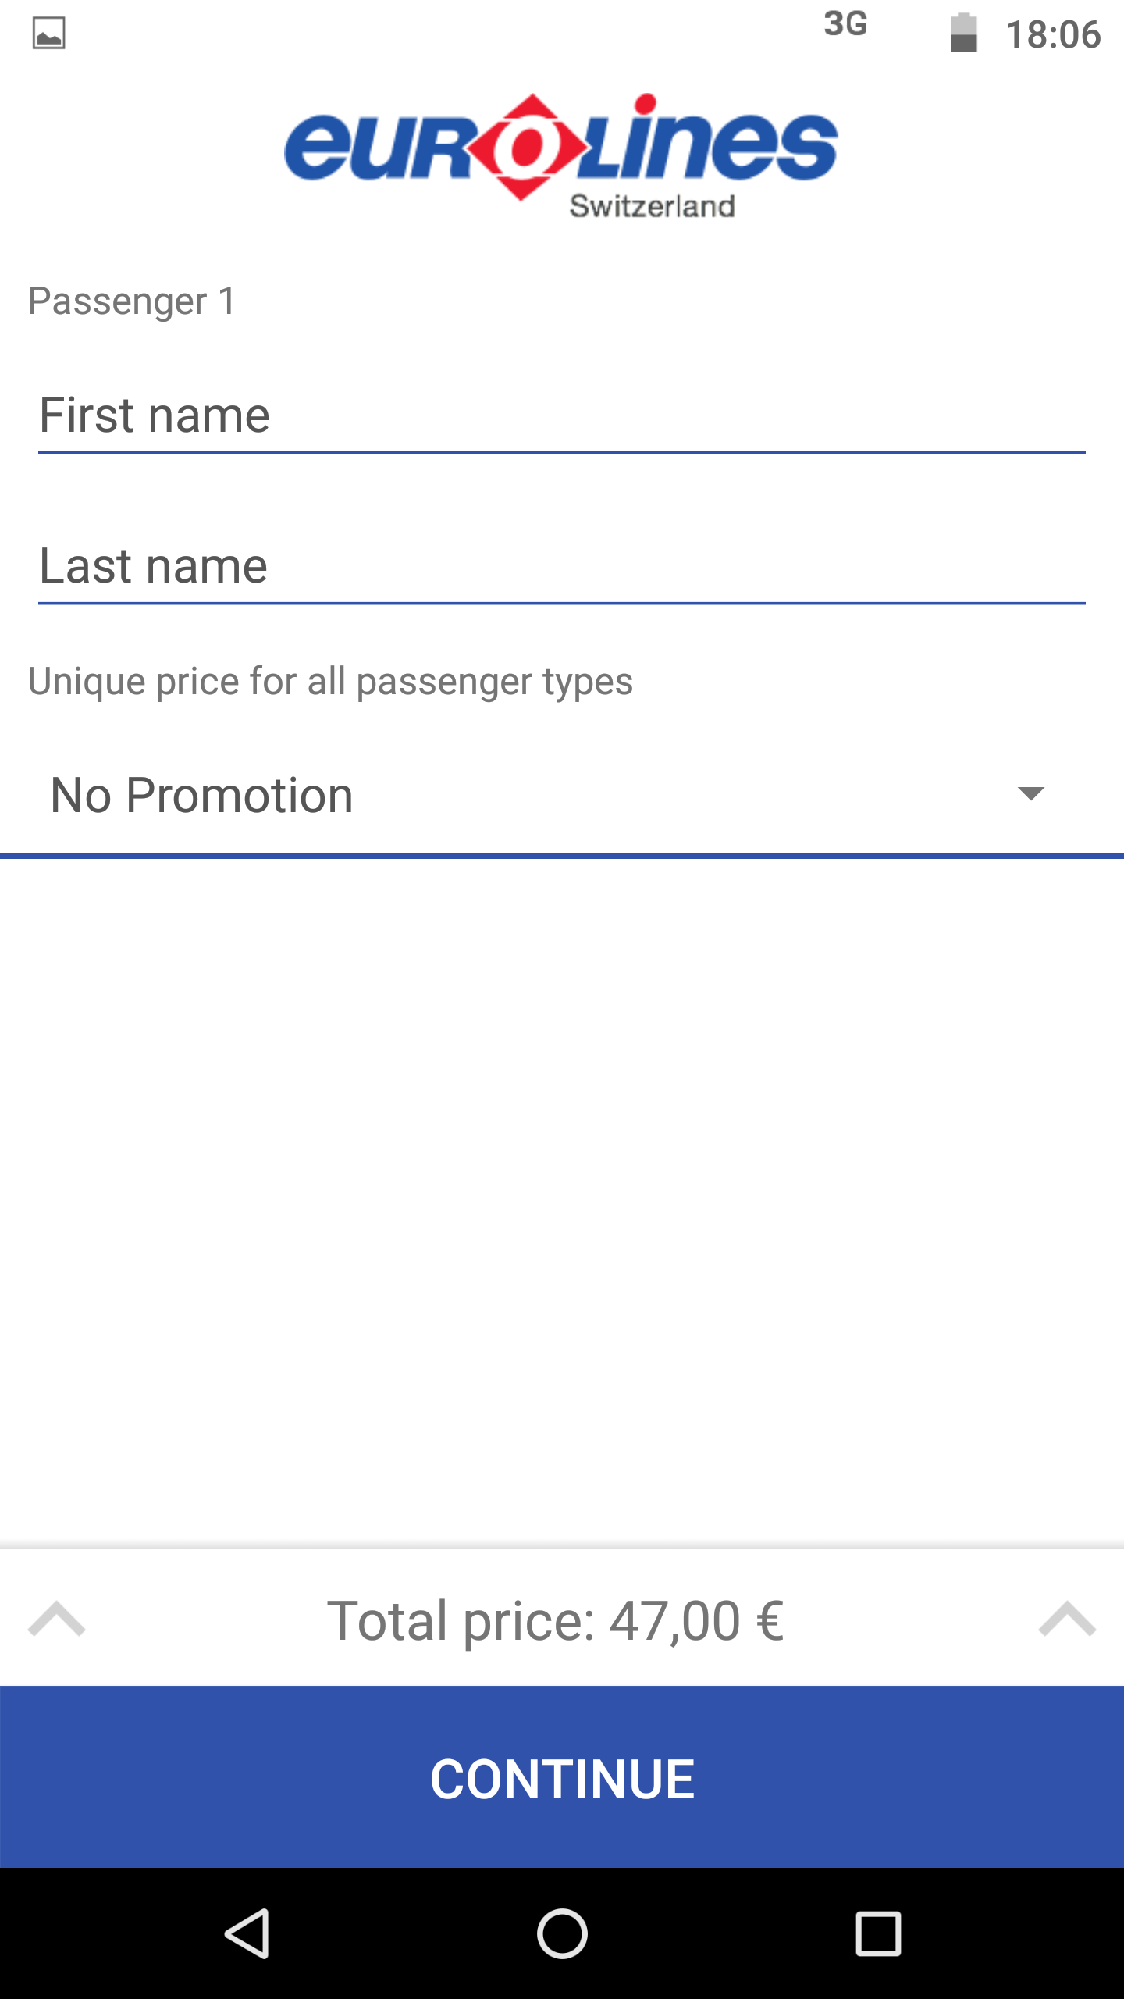Image resolution: width=1124 pixels, height=1999 pixels.
Task: Tap the Total price 47,00 € label
Action: [556, 1620]
